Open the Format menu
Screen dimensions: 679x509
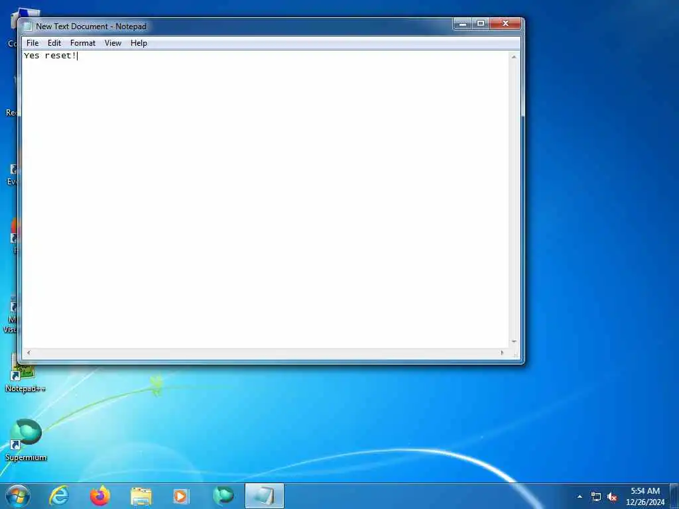click(x=83, y=43)
